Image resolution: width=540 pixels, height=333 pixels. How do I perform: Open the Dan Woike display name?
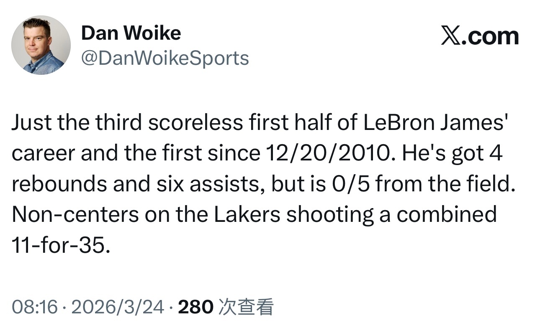tap(131, 33)
